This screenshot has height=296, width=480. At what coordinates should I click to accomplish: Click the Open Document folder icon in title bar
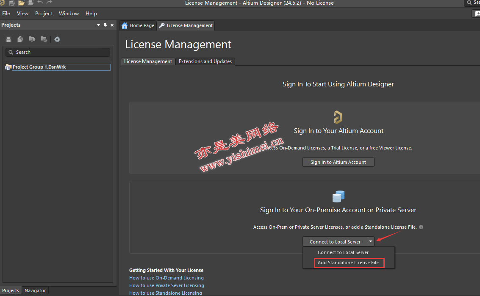coord(21,3)
